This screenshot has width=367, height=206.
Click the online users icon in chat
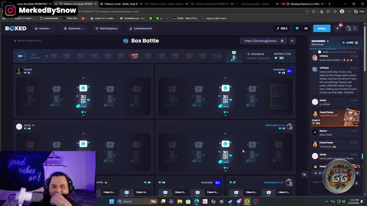(x=316, y=173)
